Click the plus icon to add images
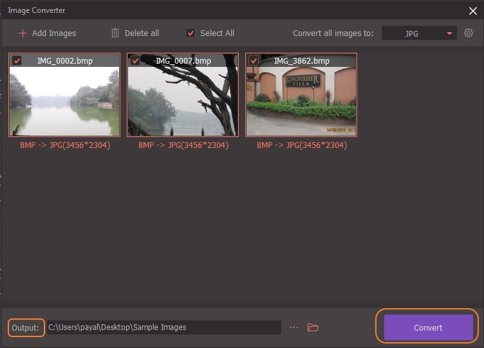Screen dimensions: 484x348 point(23,33)
